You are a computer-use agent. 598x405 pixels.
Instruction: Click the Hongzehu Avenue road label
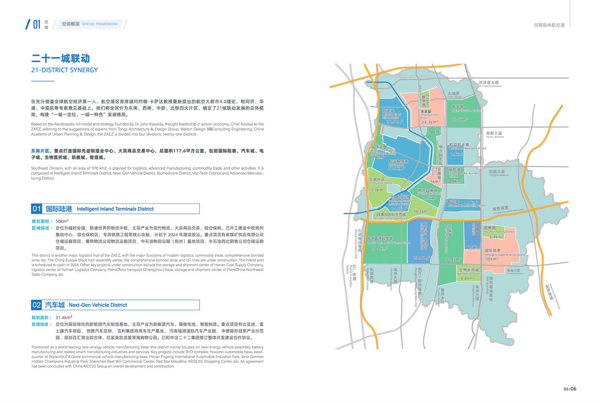pyautogui.click(x=490, y=84)
